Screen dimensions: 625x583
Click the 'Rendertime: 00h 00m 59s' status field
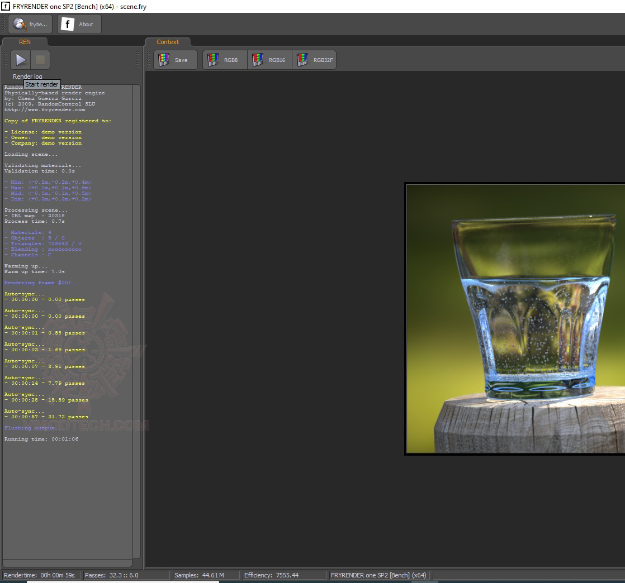pos(41,575)
